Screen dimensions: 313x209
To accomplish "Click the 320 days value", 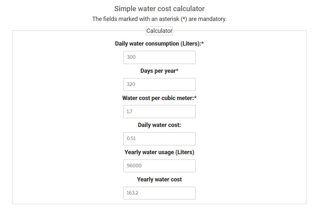I will coord(131,84).
